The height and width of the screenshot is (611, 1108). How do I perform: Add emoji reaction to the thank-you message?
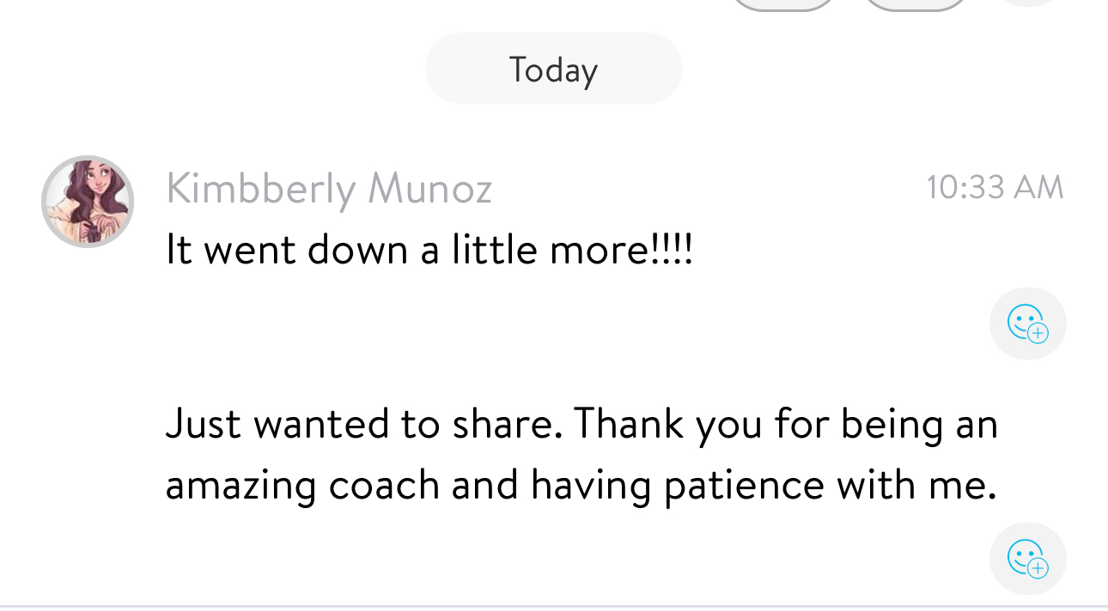pyautogui.click(x=1027, y=559)
